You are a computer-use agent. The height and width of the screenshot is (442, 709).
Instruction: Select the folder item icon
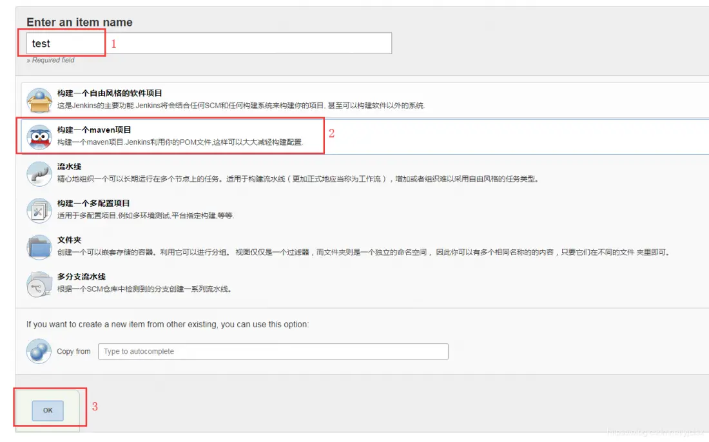tap(39, 247)
